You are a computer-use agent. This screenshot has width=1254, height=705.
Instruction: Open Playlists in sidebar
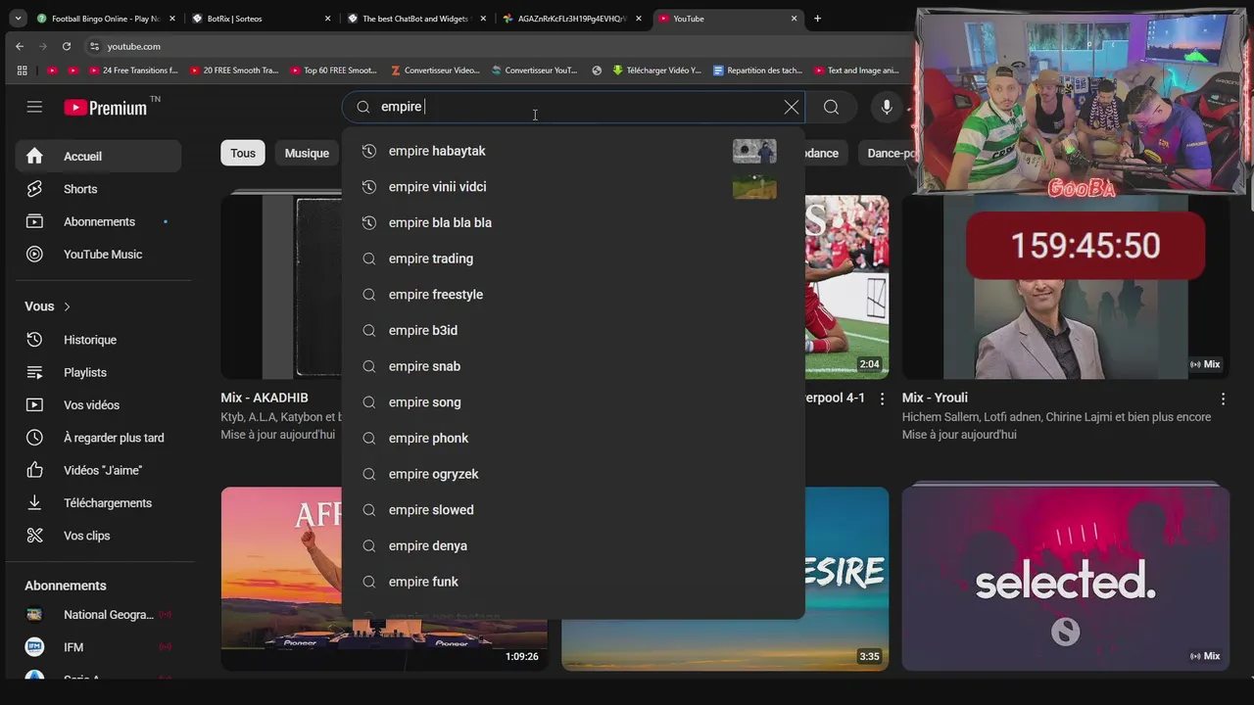pos(98,372)
